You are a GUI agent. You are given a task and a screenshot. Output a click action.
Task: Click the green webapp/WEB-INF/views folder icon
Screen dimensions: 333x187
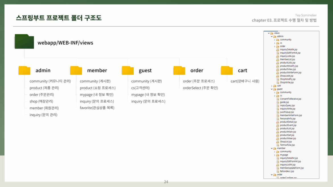pyautogui.click(x=24, y=41)
